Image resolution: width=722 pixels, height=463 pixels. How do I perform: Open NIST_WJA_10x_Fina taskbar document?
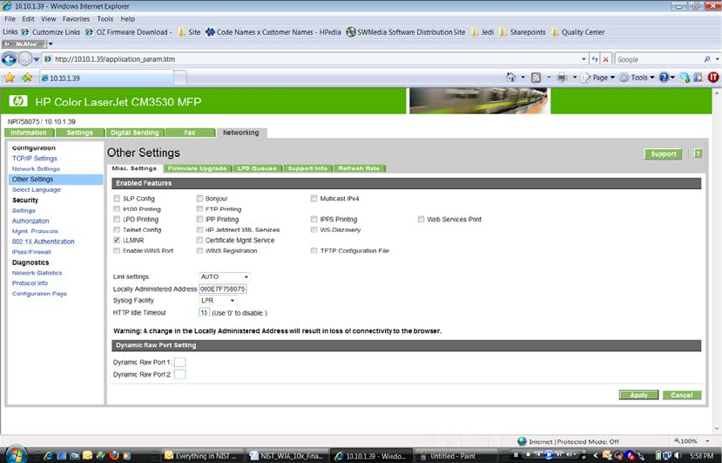[x=287, y=456]
